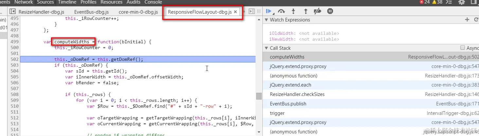This screenshot has height=136, width=479.
Task: Set breakpoint on line 510 gutter
Action: point(14,106)
